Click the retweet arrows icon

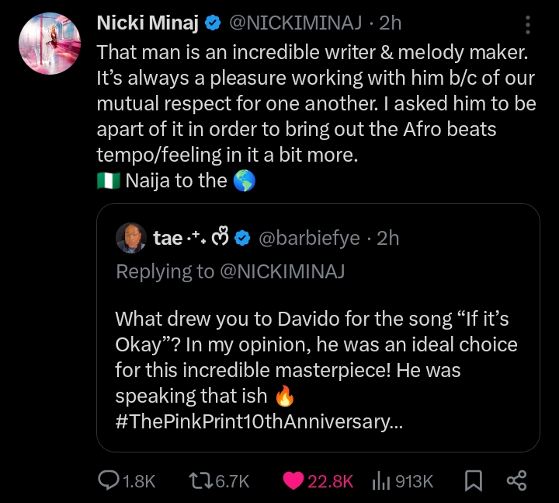pos(201,480)
